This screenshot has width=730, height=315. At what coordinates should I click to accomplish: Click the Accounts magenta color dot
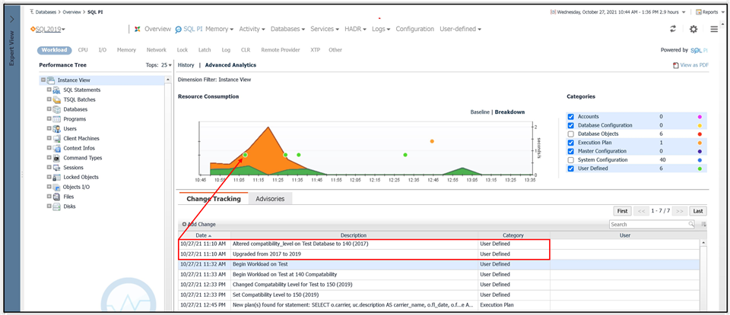pyautogui.click(x=700, y=117)
